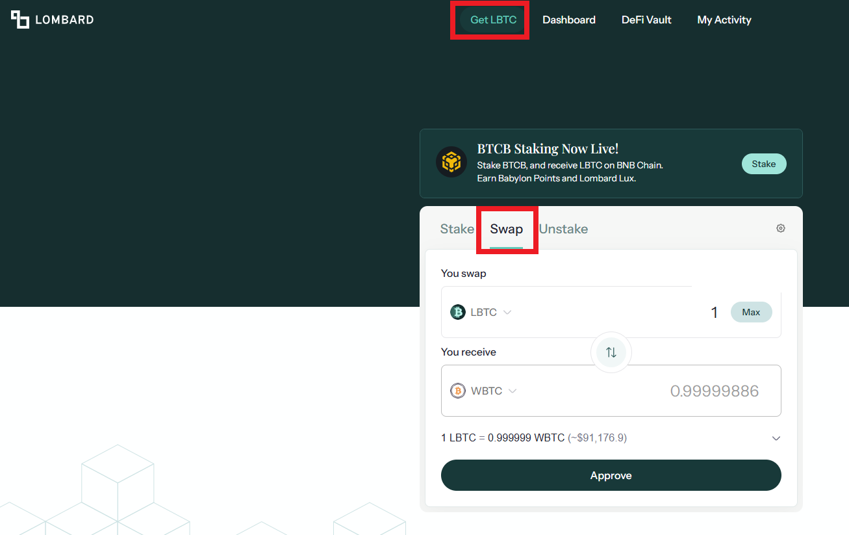Go to Dashboard page

[569, 20]
